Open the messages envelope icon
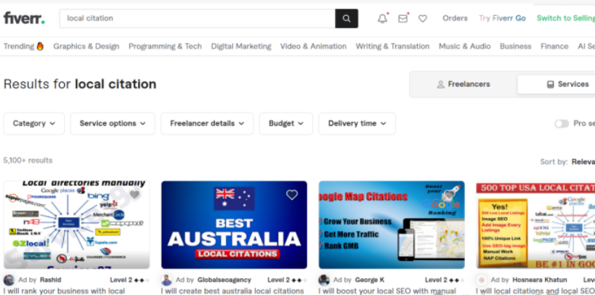This screenshot has height=295, width=595. point(403,18)
